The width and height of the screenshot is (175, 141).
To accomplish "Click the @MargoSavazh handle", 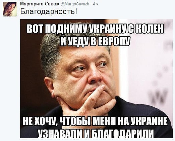I will coord(75,4).
